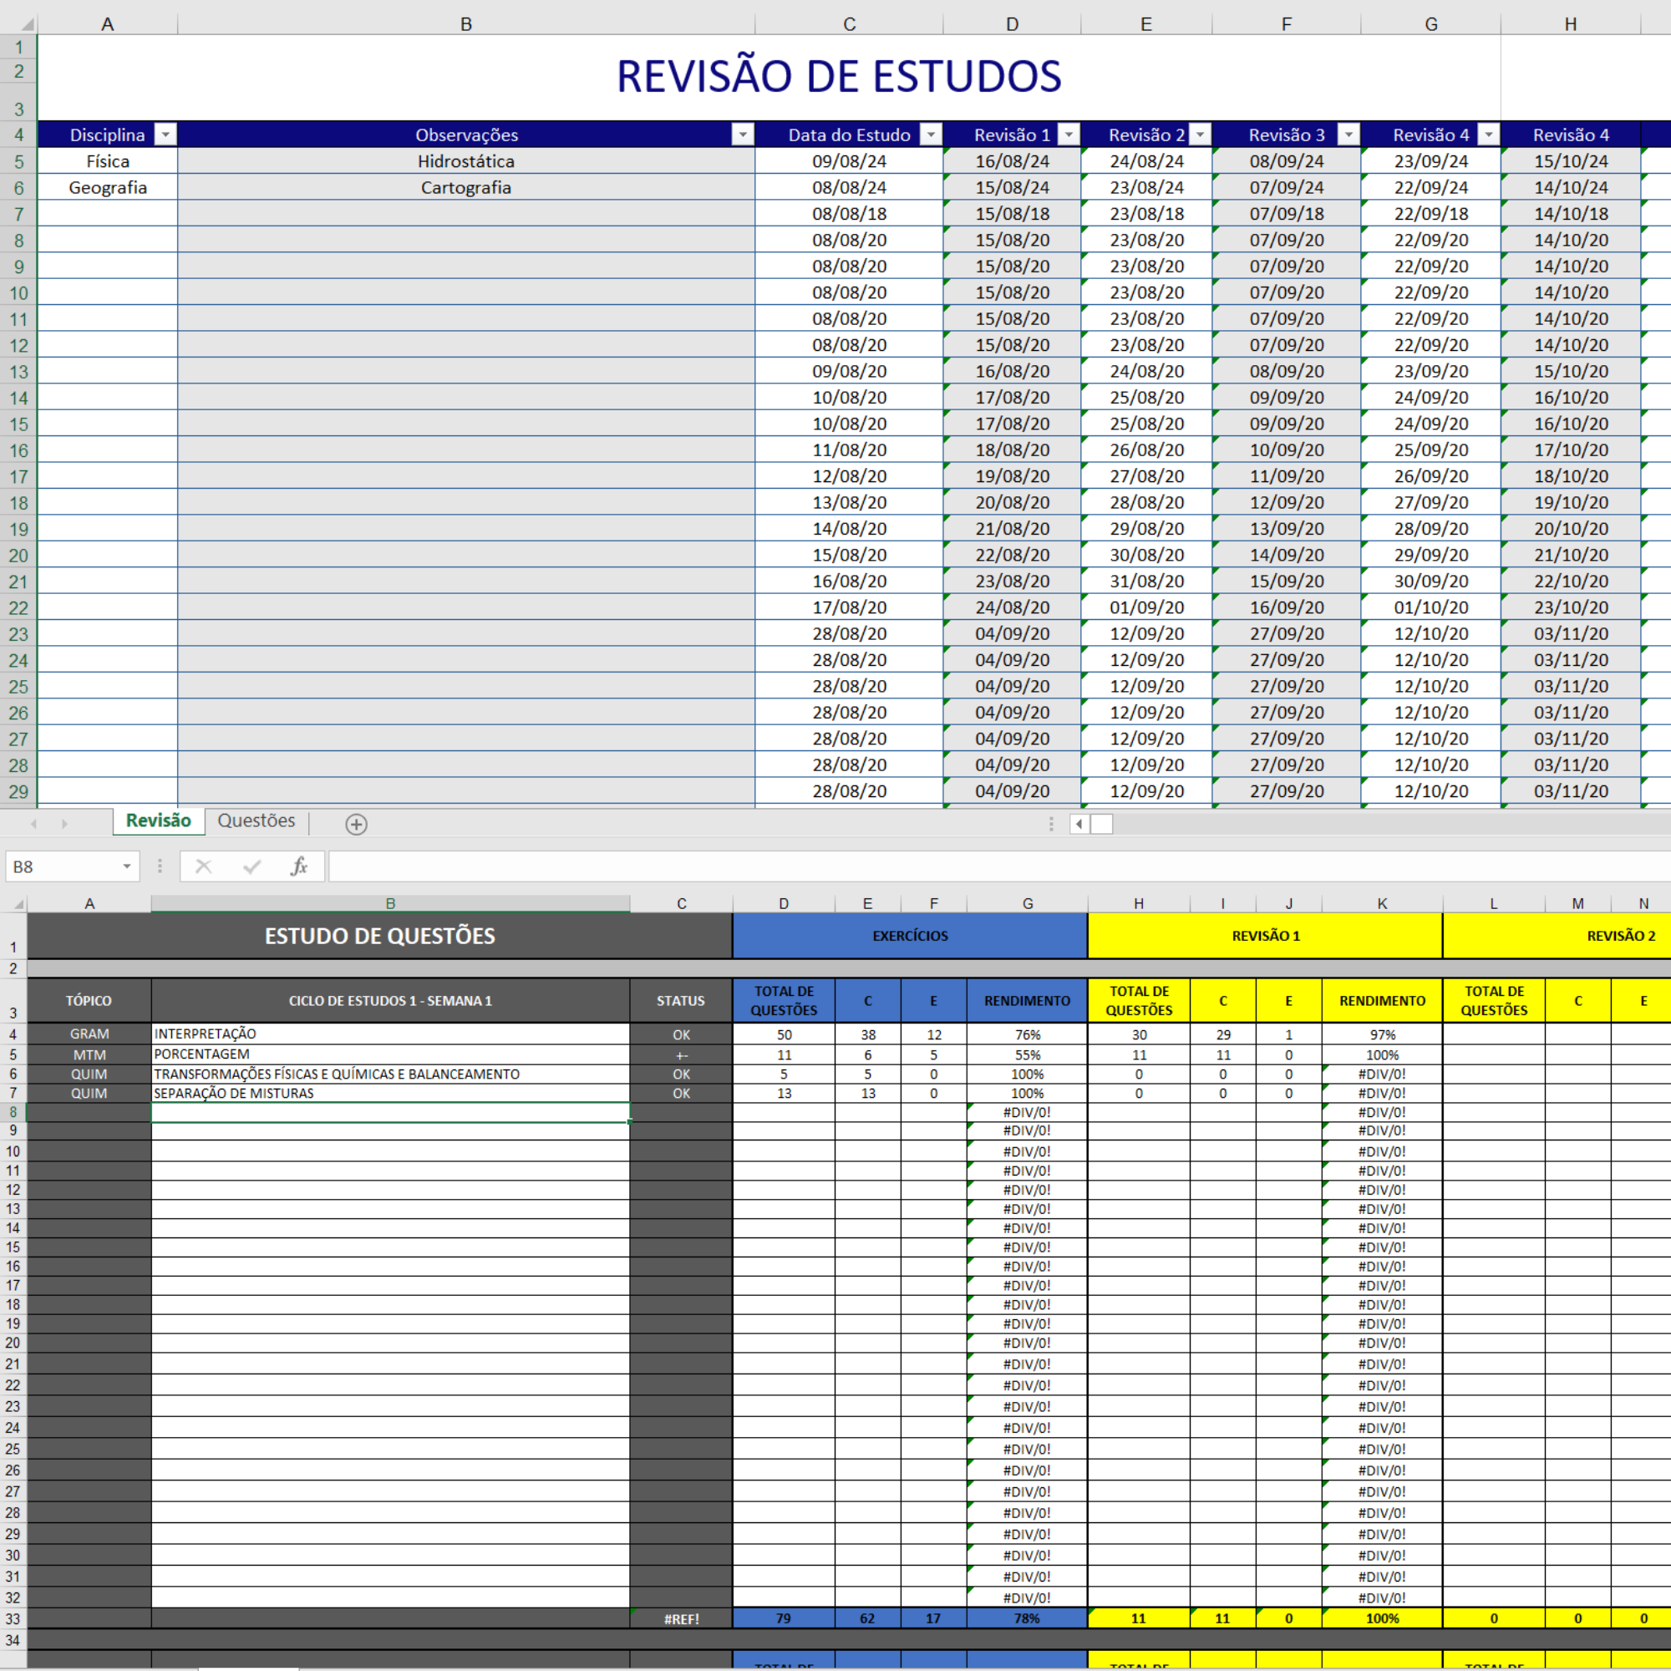Viewport: 1671px width, 1671px height.
Task: Open the Observações filter dropdown
Action: click(742, 134)
